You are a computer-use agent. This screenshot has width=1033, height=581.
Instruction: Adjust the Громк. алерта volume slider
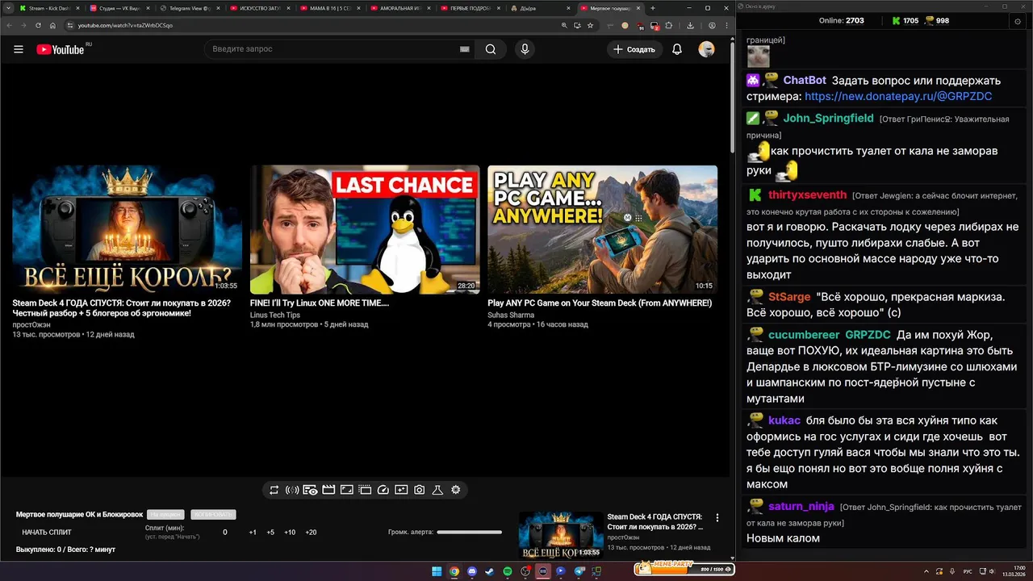470,532
